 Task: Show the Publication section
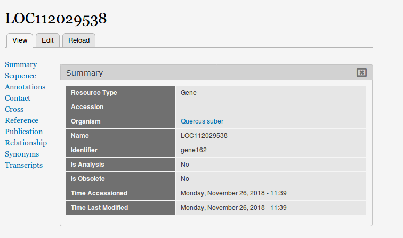[24, 132]
